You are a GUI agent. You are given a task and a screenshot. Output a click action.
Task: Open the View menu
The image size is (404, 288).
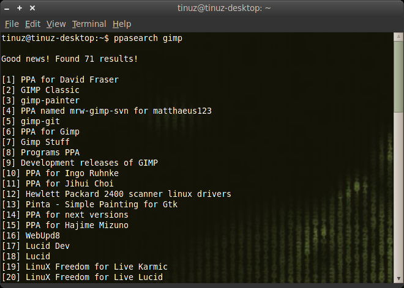coord(56,24)
